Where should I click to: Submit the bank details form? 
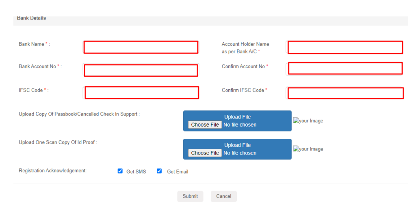190,196
